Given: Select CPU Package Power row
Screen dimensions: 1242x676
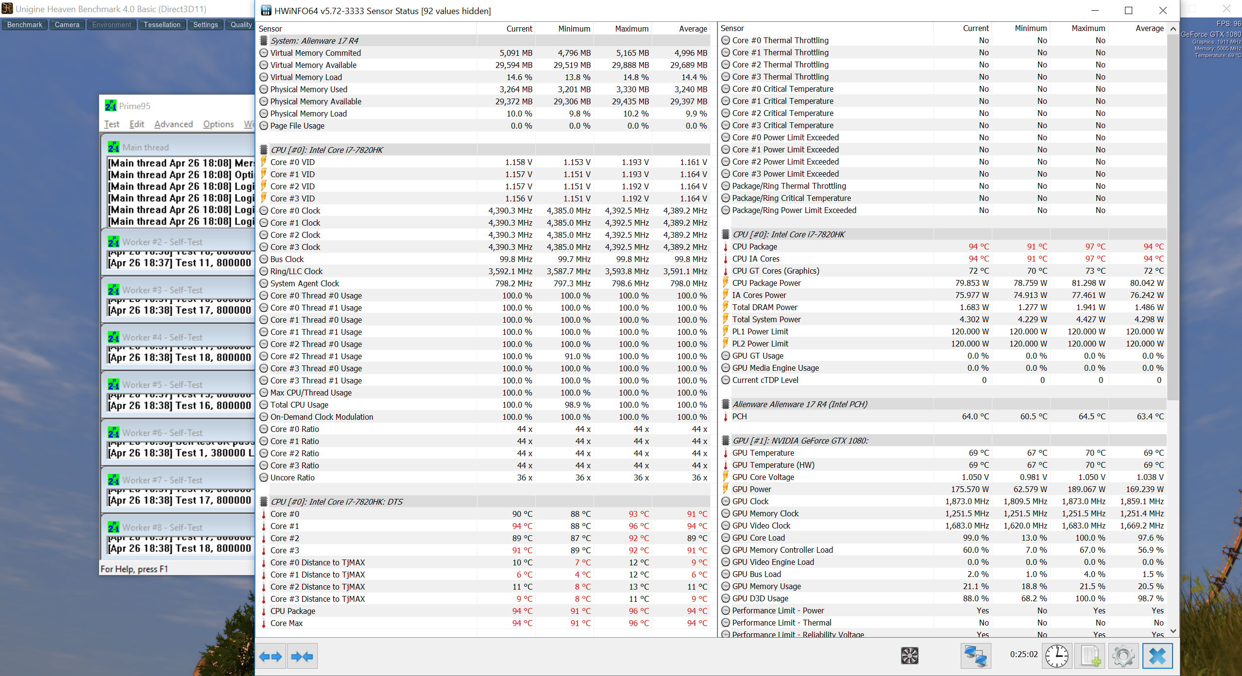Looking at the screenshot, I should [943, 282].
